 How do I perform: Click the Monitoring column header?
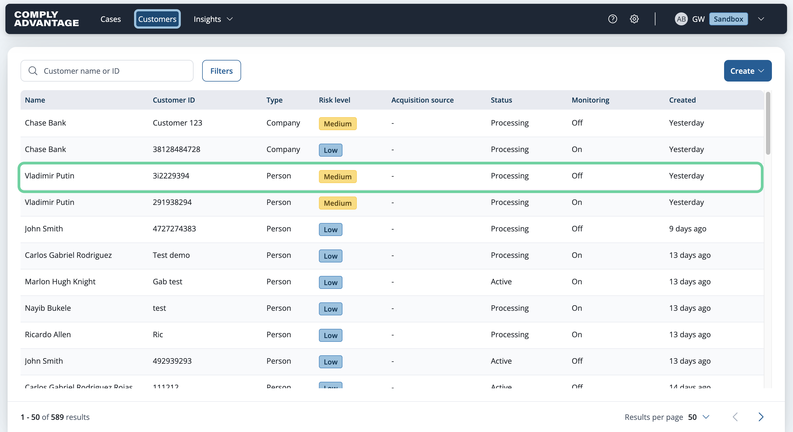point(590,100)
